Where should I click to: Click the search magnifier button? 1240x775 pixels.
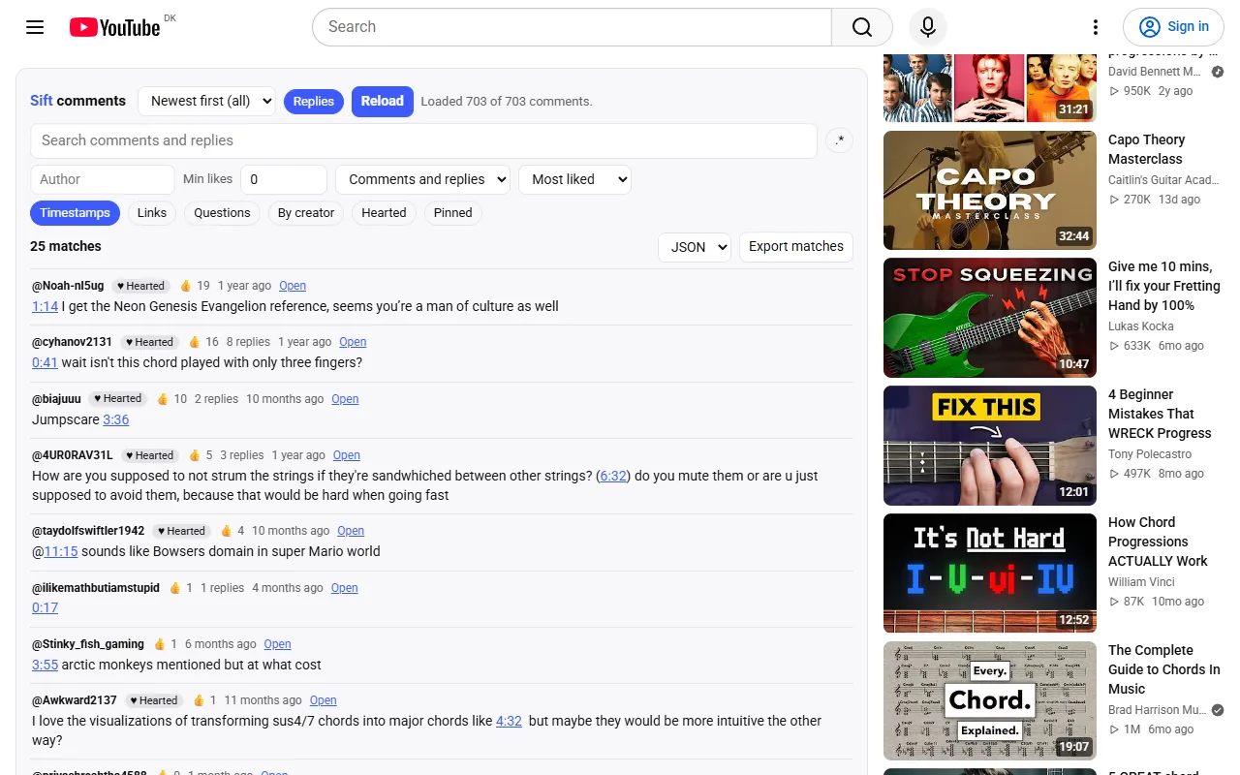(862, 27)
